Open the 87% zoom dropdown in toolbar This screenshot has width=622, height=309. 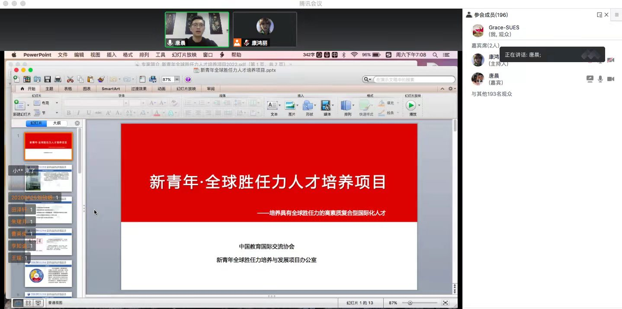click(177, 79)
